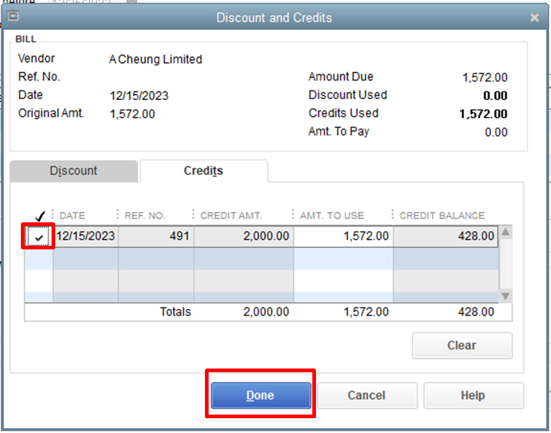Screen dimensions: 551x433
Task: Select the Credits tab
Action: click(204, 171)
